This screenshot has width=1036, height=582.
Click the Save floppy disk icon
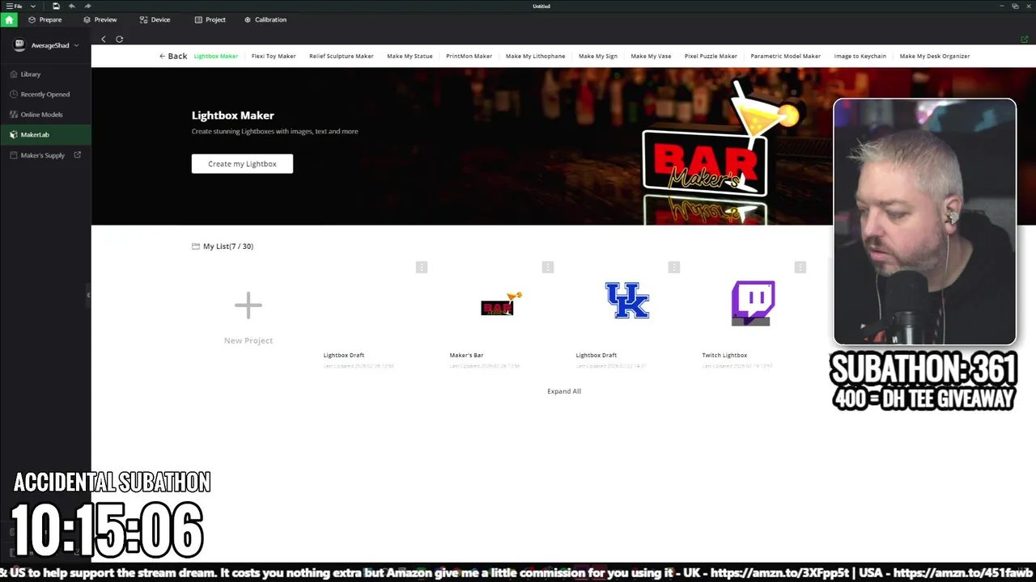[x=56, y=6]
